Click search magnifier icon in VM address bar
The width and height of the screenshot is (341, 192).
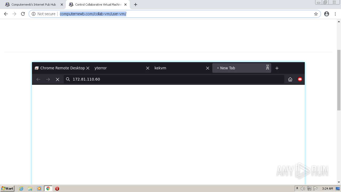68,79
